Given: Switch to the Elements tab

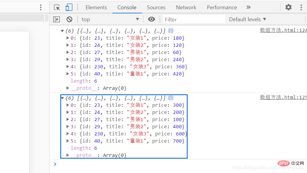Looking at the screenshot, I should coord(96,7).
